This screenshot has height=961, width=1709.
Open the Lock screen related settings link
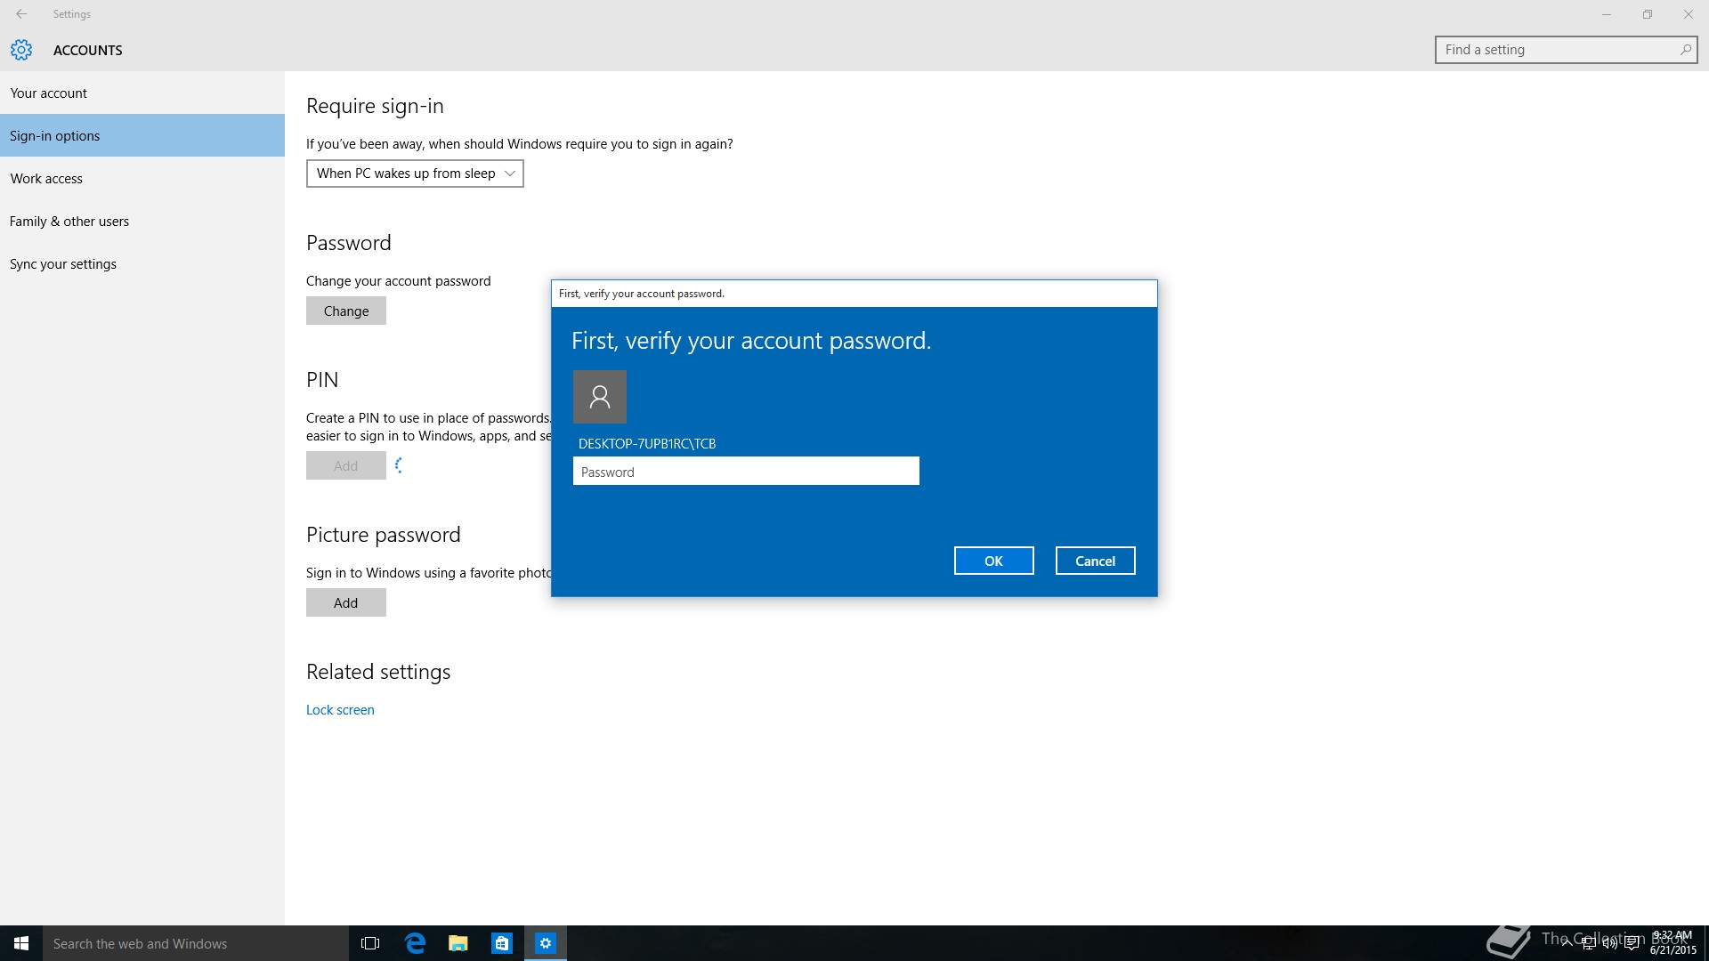(340, 710)
